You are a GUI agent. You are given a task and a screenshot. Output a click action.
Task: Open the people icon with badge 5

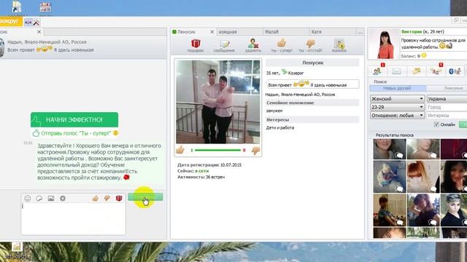tap(436, 71)
